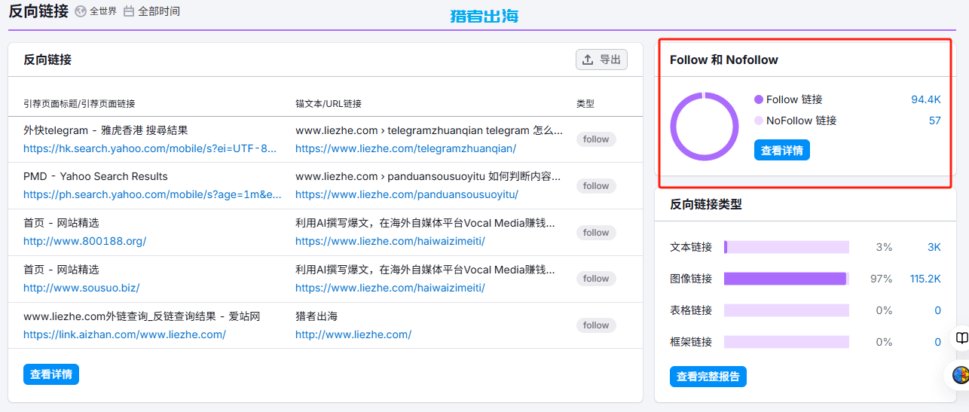
Task: Click the follow tag in first row
Action: pos(596,139)
